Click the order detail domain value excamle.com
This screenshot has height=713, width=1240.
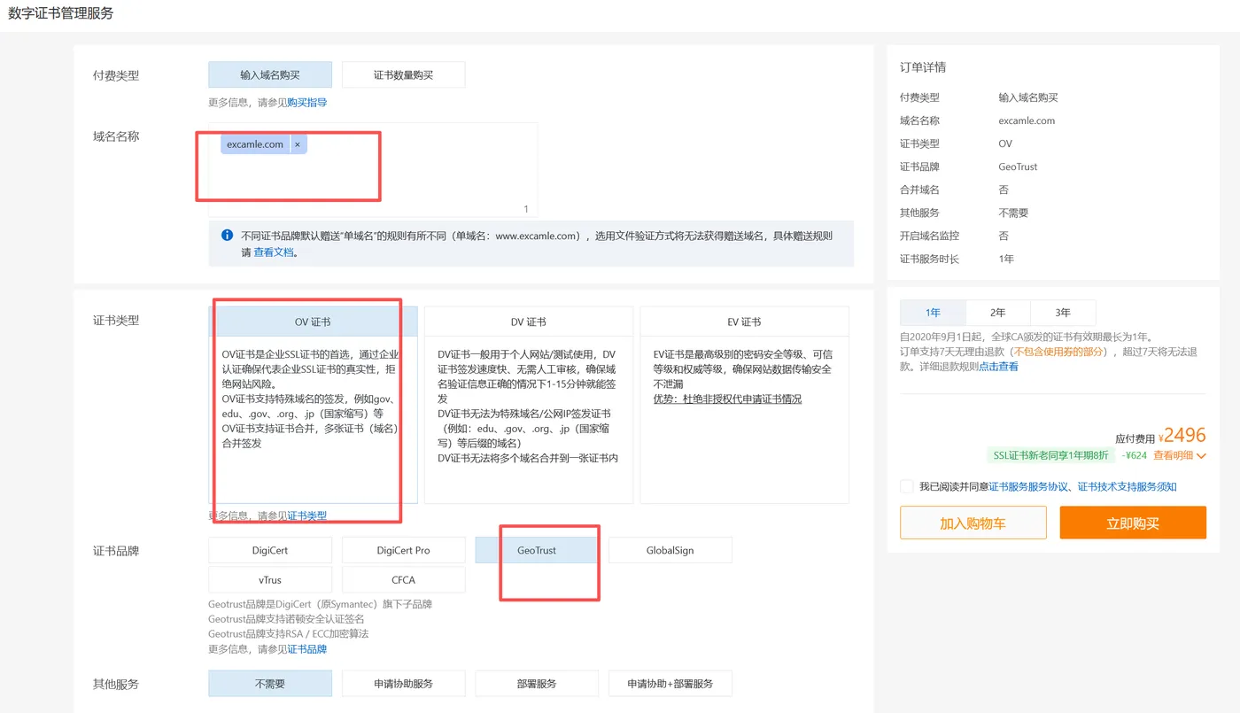click(1027, 120)
